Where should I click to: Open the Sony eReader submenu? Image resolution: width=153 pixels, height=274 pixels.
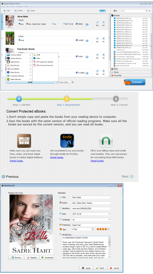[19, 69]
